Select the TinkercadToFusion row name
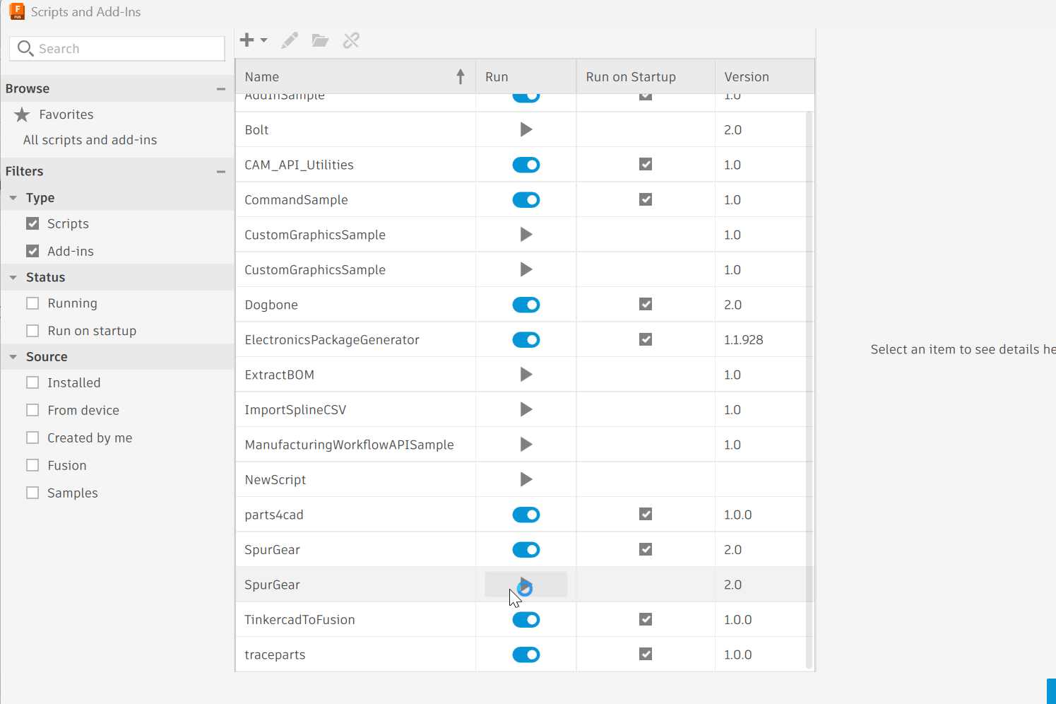The width and height of the screenshot is (1056, 704). tap(299, 620)
